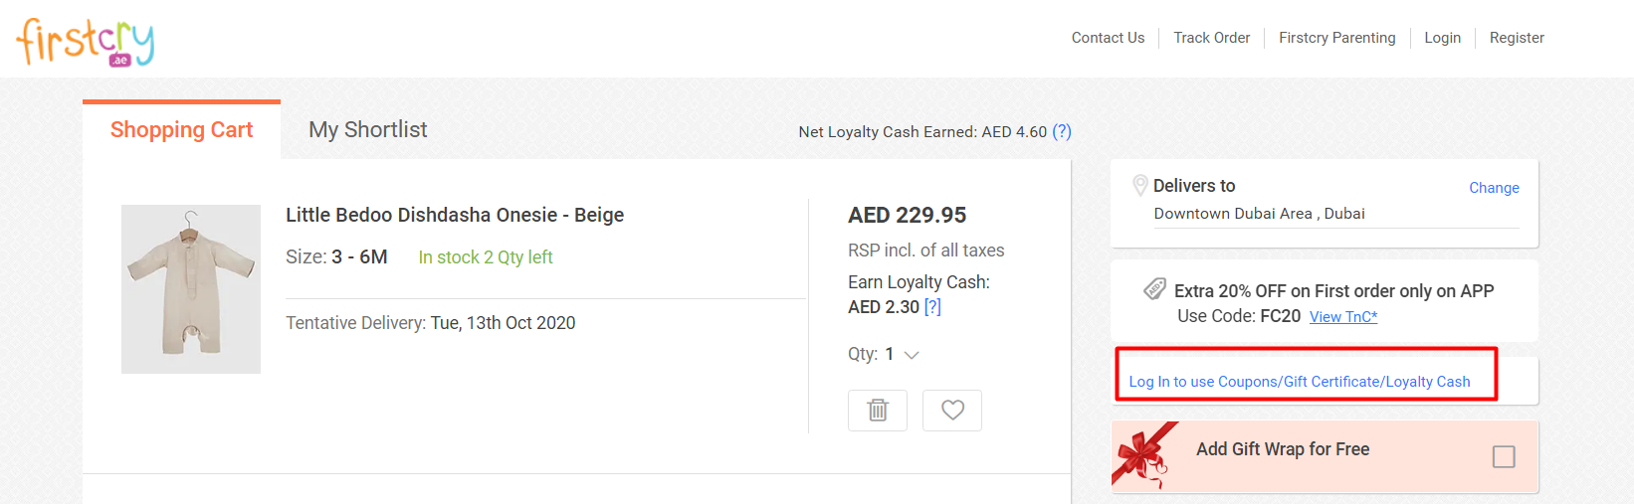The image size is (1634, 504).
Task: Log in to use Coupons/Gift Certificate
Action: coord(1299,382)
